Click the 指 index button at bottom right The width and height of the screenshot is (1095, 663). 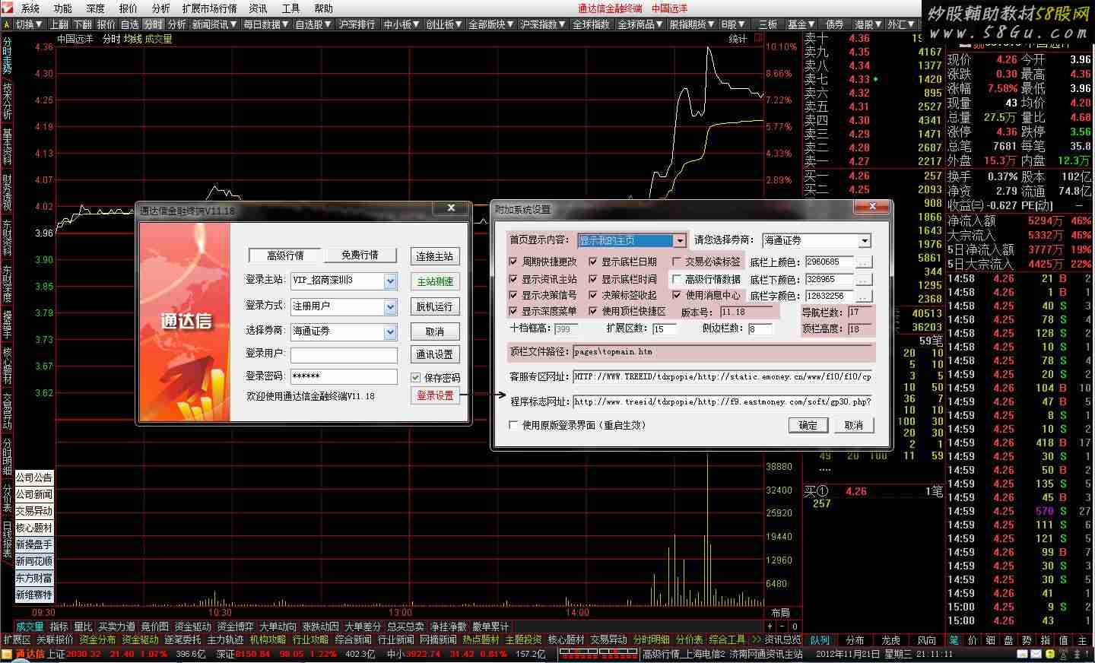1045,640
